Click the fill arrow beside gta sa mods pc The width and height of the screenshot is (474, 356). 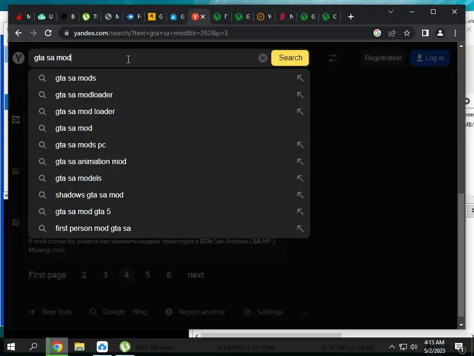coord(300,145)
